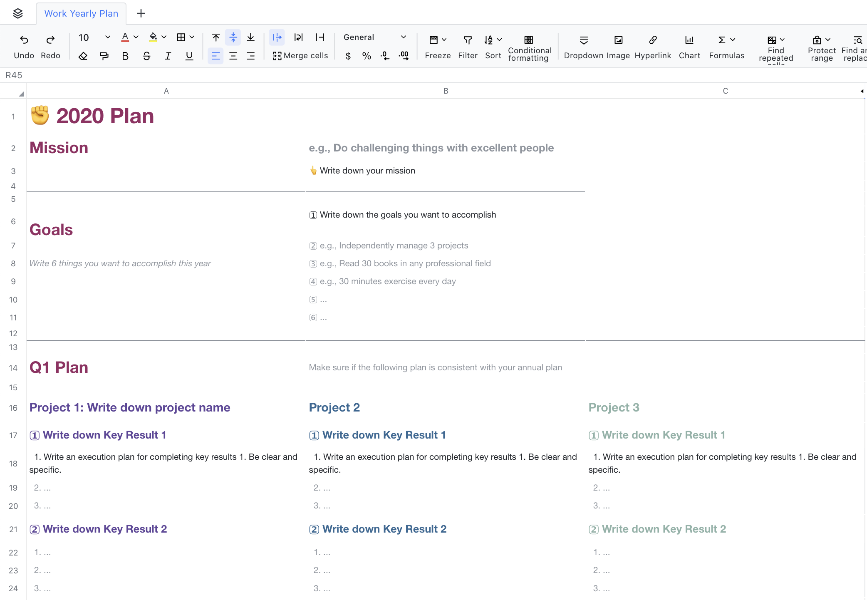Select column C header
The width and height of the screenshot is (867, 600).
[x=725, y=91]
